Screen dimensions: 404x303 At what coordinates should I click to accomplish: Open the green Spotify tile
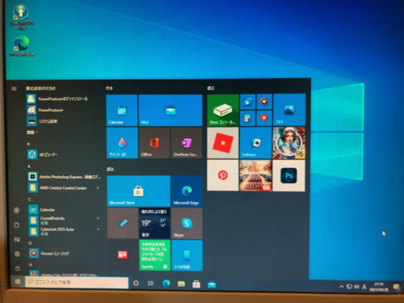click(x=155, y=255)
